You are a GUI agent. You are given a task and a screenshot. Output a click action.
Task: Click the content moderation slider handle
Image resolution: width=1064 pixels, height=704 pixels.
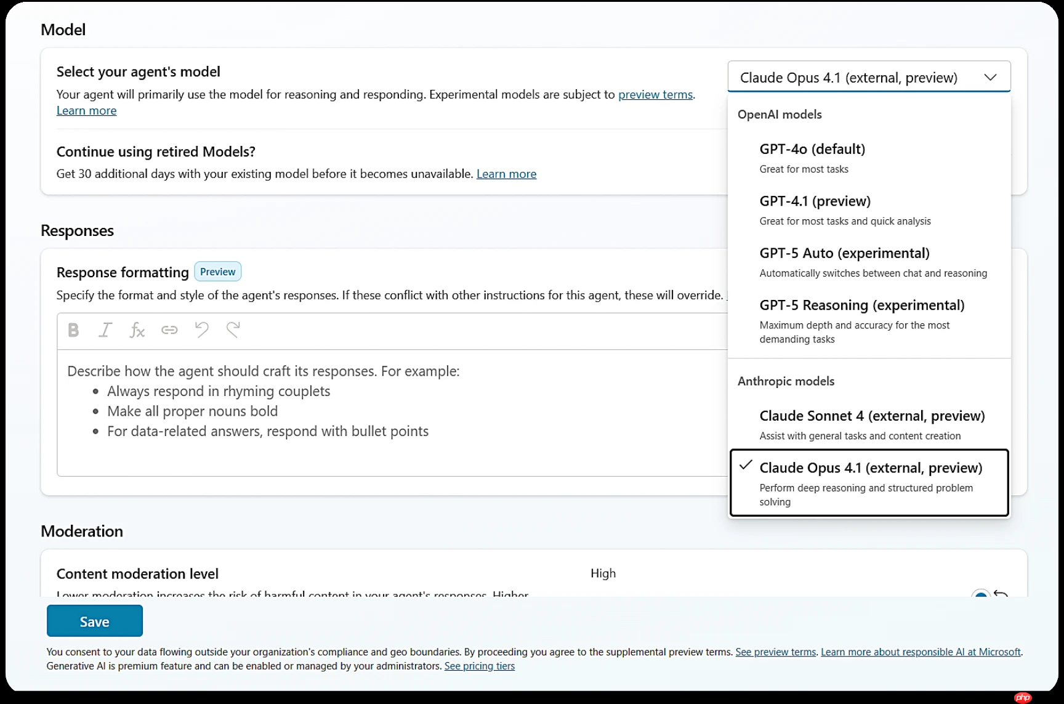[x=980, y=595]
